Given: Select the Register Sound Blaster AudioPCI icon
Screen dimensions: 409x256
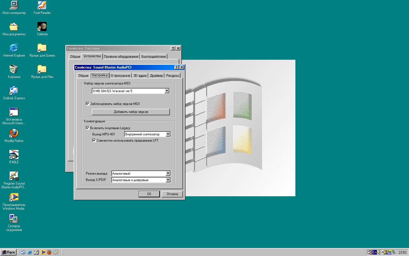Looking at the screenshot, I should [x=14, y=180].
